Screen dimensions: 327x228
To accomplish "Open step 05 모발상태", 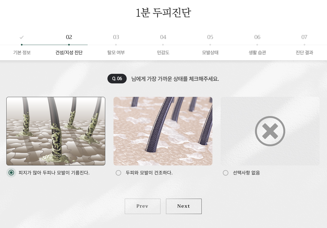I will pyautogui.click(x=210, y=44).
